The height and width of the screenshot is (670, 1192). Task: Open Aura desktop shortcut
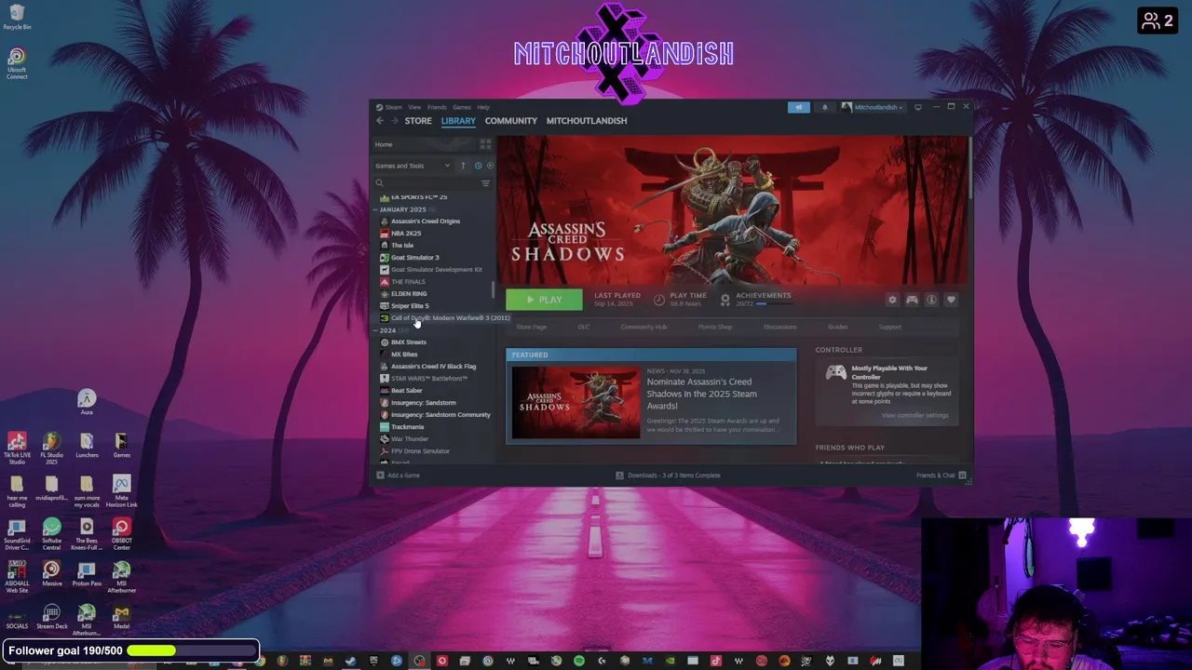coord(87,402)
